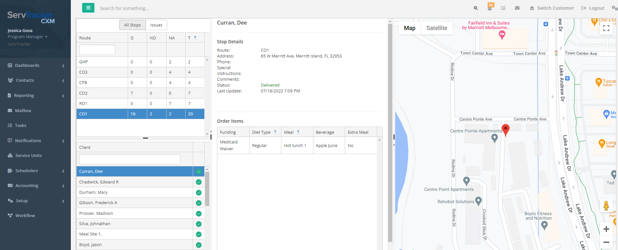
Task: Click the Beverage column header
Action: point(329,132)
